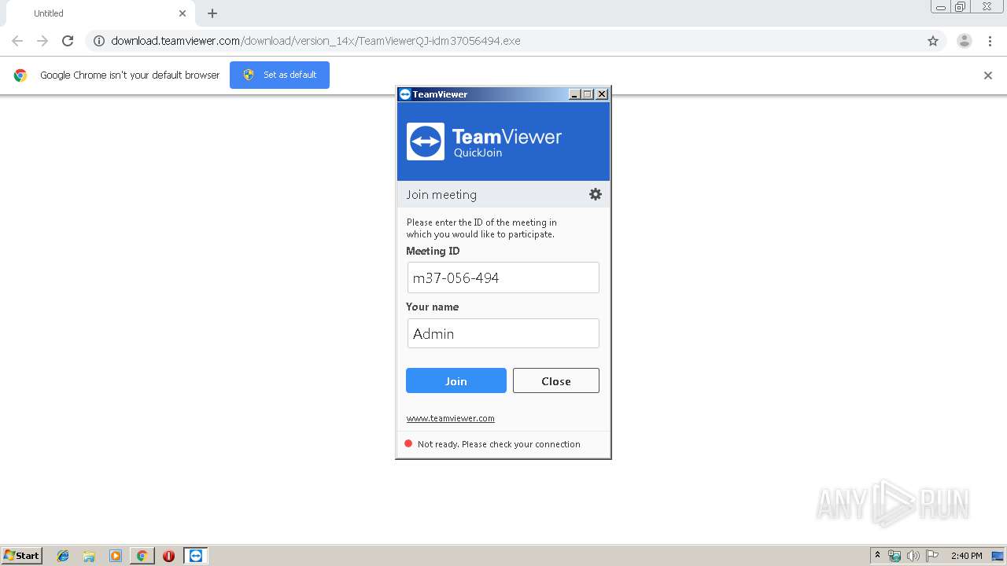Open the Windows Start menu
The width and height of the screenshot is (1007, 566).
pyautogui.click(x=22, y=555)
